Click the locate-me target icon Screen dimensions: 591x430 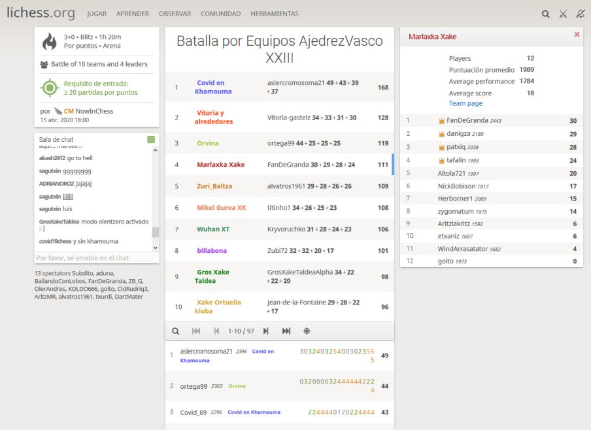[307, 331]
